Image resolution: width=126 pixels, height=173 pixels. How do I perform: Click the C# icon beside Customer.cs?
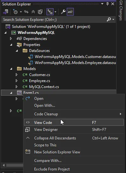(x=25, y=75)
